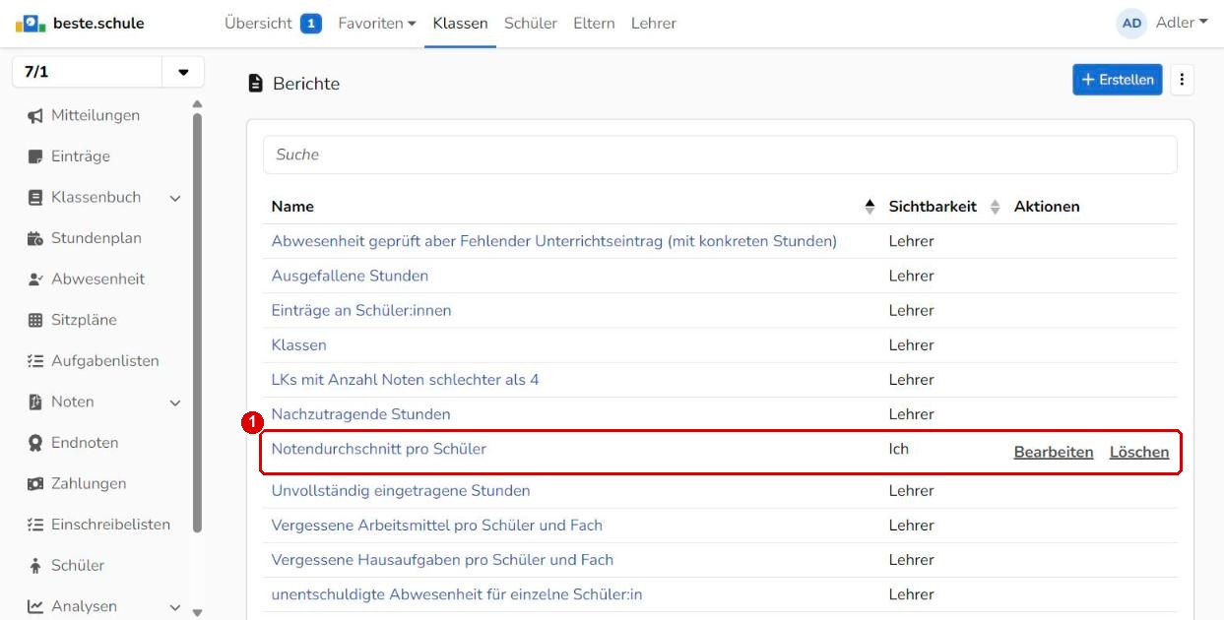Open Stundenplan in the sidebar
The image size is (1224, 620).
point(97,238)
